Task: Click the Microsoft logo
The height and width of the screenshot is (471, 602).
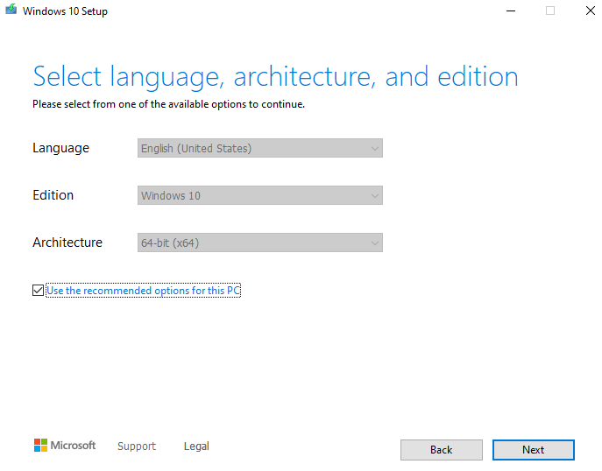Action: point(65,446)
